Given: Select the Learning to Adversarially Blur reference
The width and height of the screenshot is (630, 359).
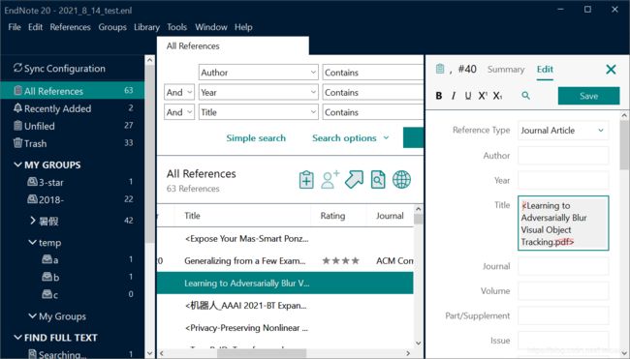Looking at the screenshot, I should pyautogui.click(x=285, y=284).
